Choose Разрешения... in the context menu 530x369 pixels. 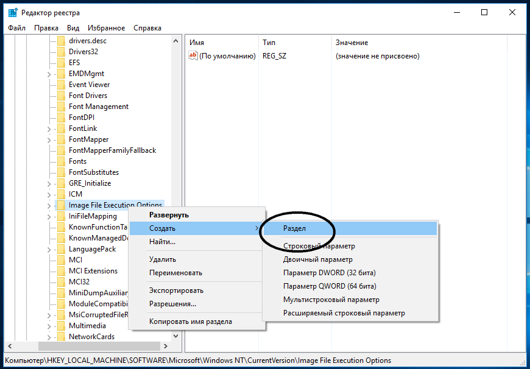point(197,304)
